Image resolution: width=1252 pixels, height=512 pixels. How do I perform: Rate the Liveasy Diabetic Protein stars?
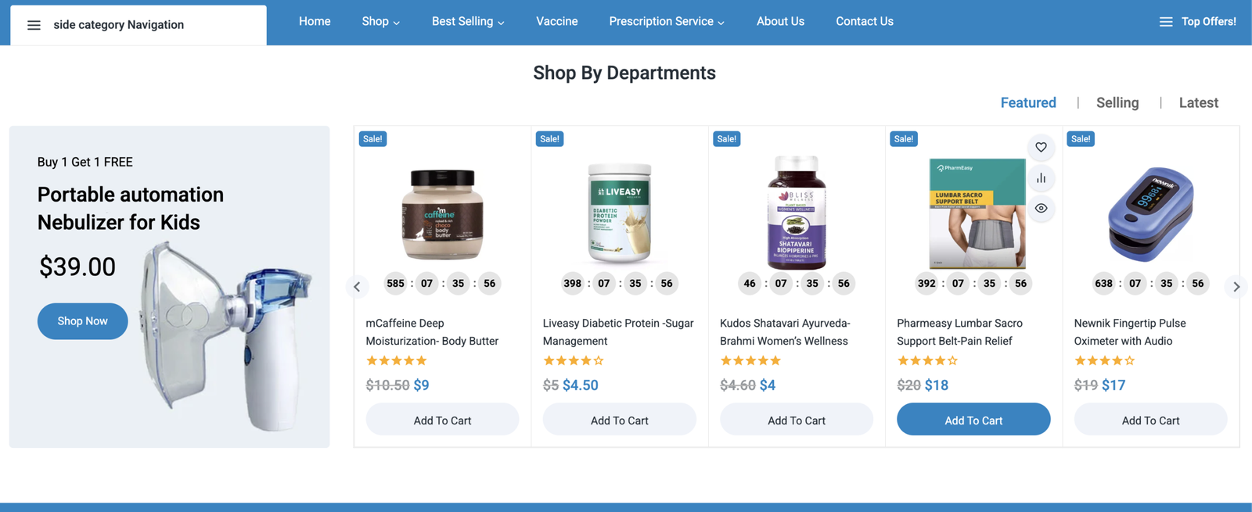(574, 361)
